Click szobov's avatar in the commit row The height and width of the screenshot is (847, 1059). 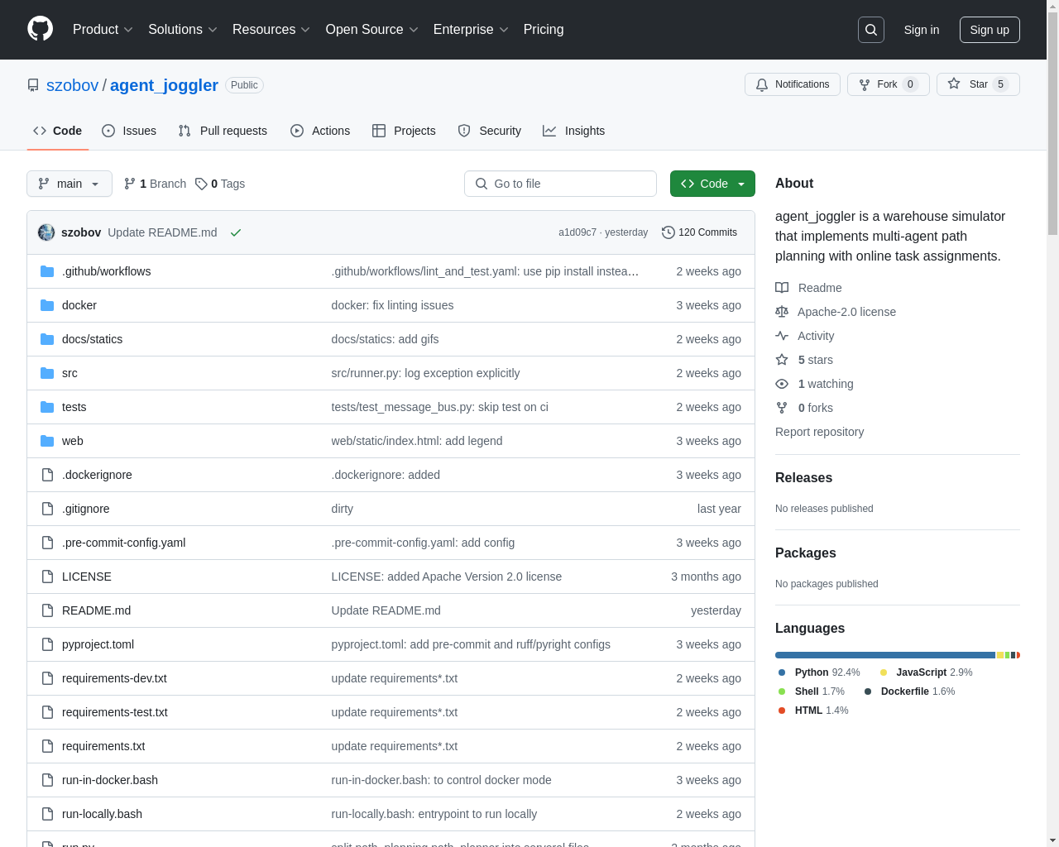pyautogui.click(x=46, y=232)
